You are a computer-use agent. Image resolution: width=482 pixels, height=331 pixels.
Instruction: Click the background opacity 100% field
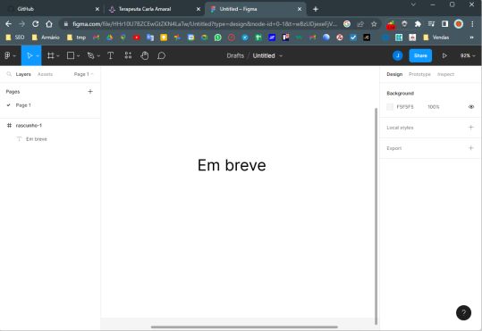pyautogui.click(x=434, y=107)
